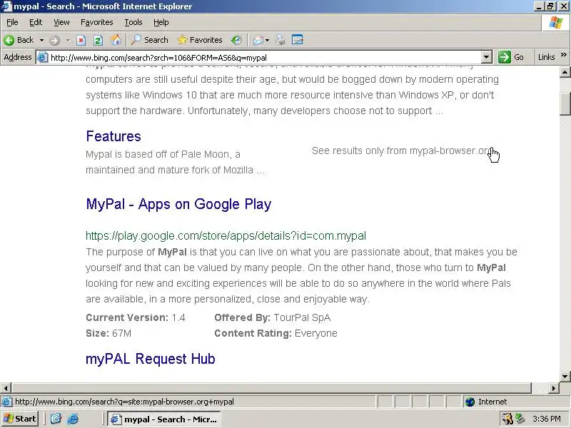Click the 'Size: 67M' text
Screen dimensions: 571x428
click(108, 333)
